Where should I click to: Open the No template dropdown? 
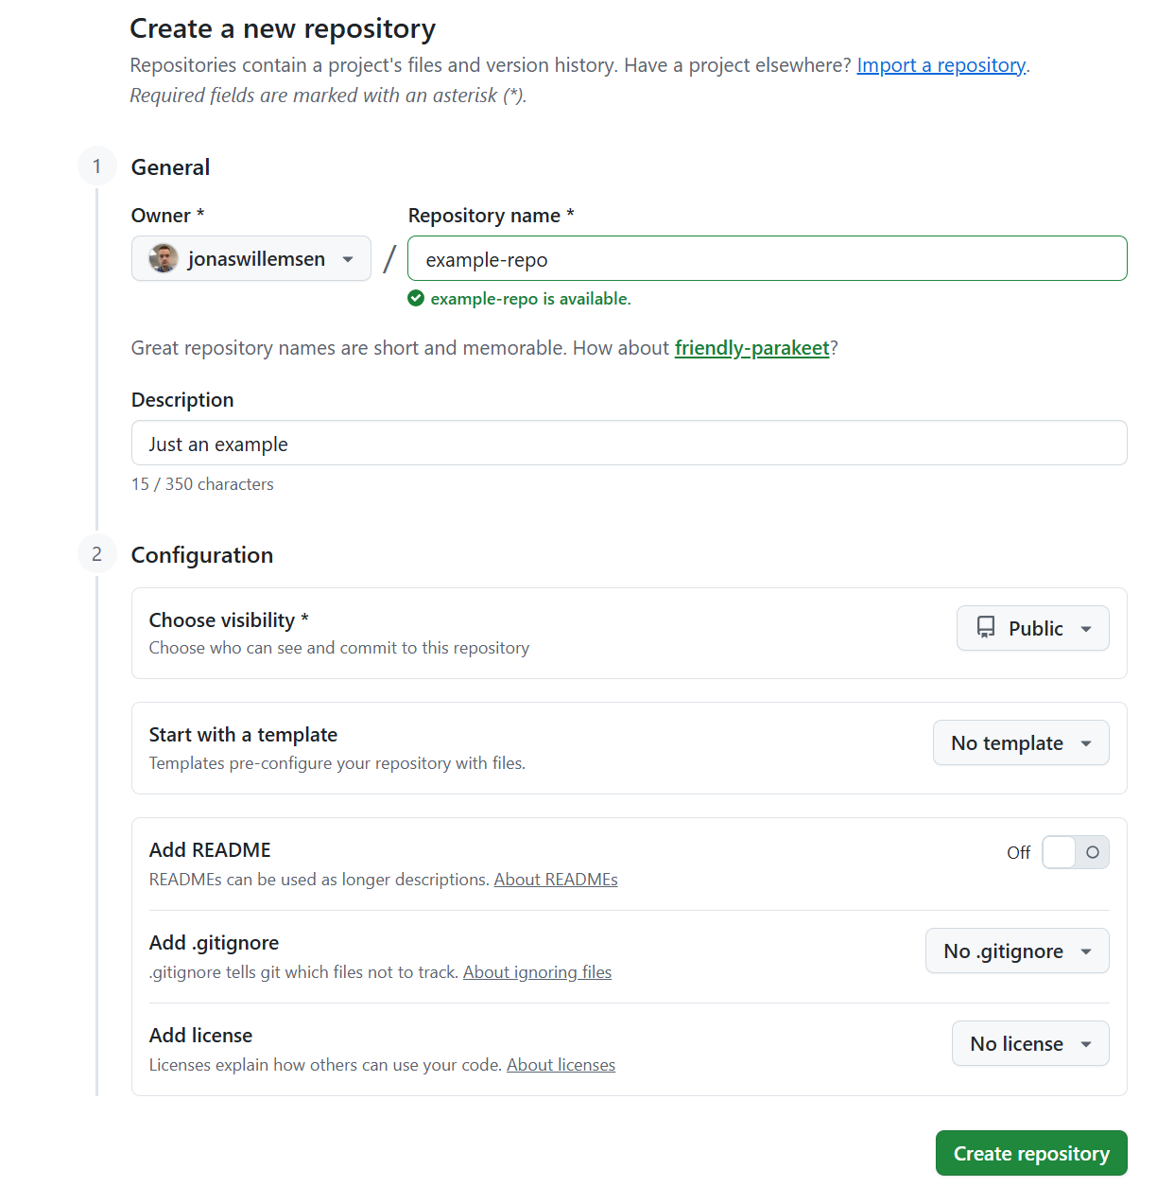coord(1020,743)
